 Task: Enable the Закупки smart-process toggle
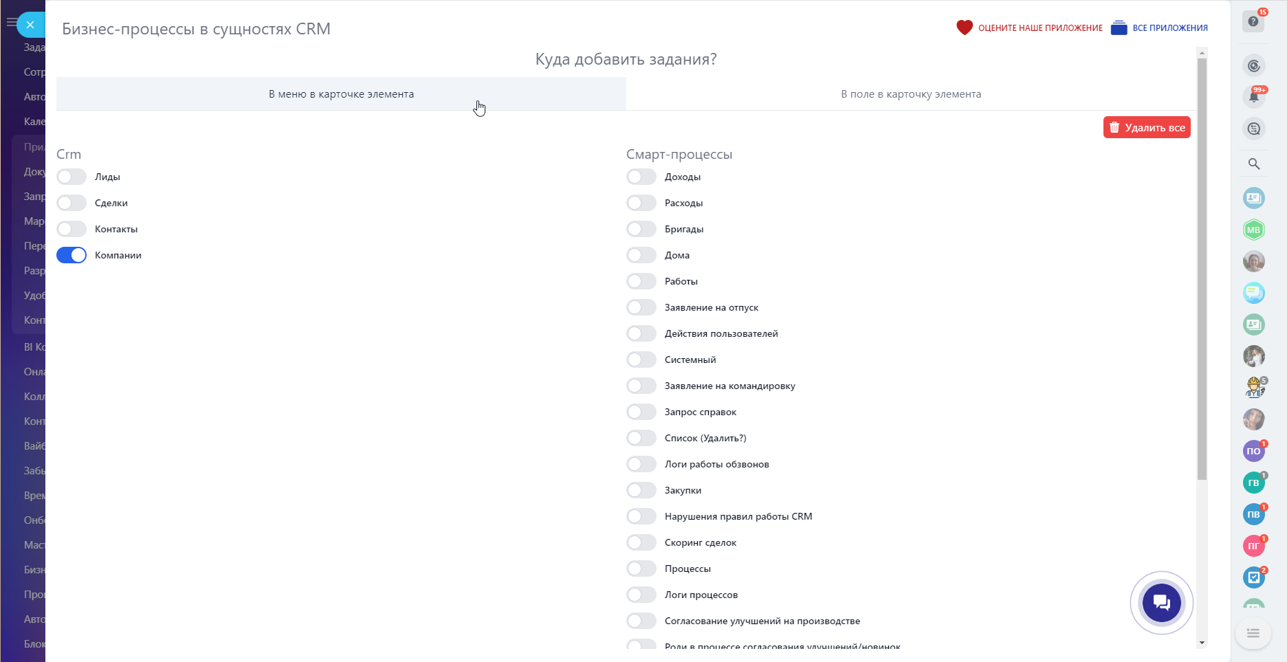tap(641, 490)
